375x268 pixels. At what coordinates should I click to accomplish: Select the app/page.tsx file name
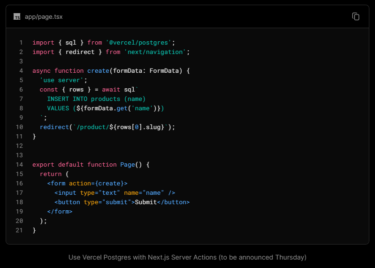coord(44,17)
